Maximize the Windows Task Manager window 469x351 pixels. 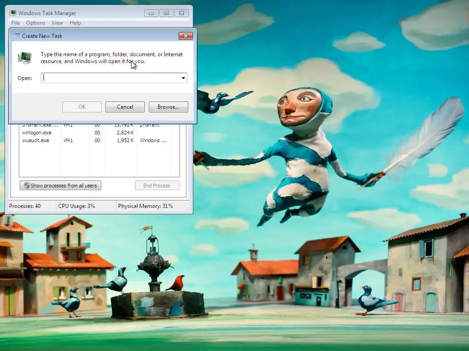coord(166,13)
